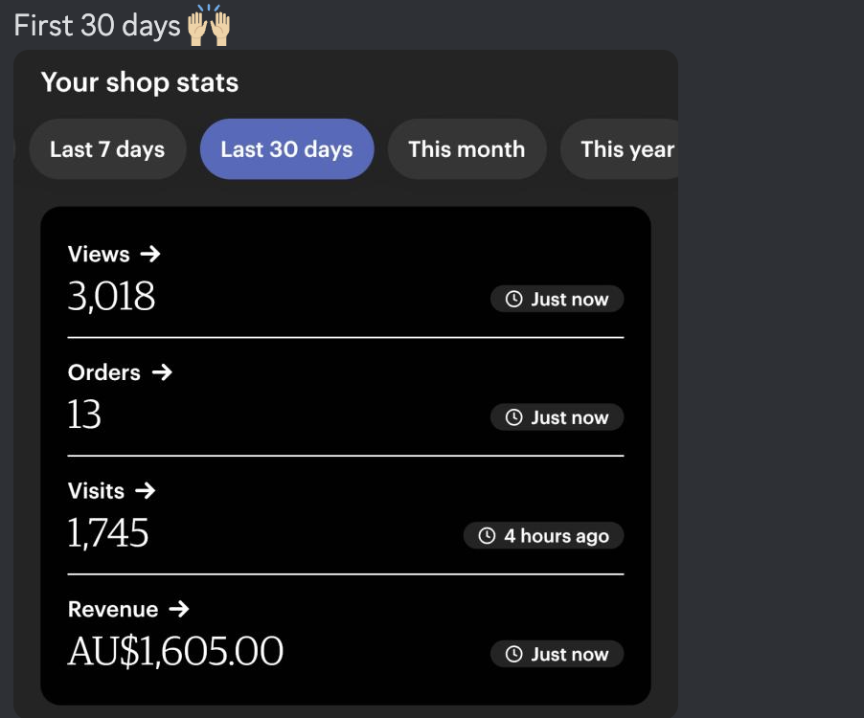Select the Last 30 days tab
864x718 pixels.
click(286, 149)
